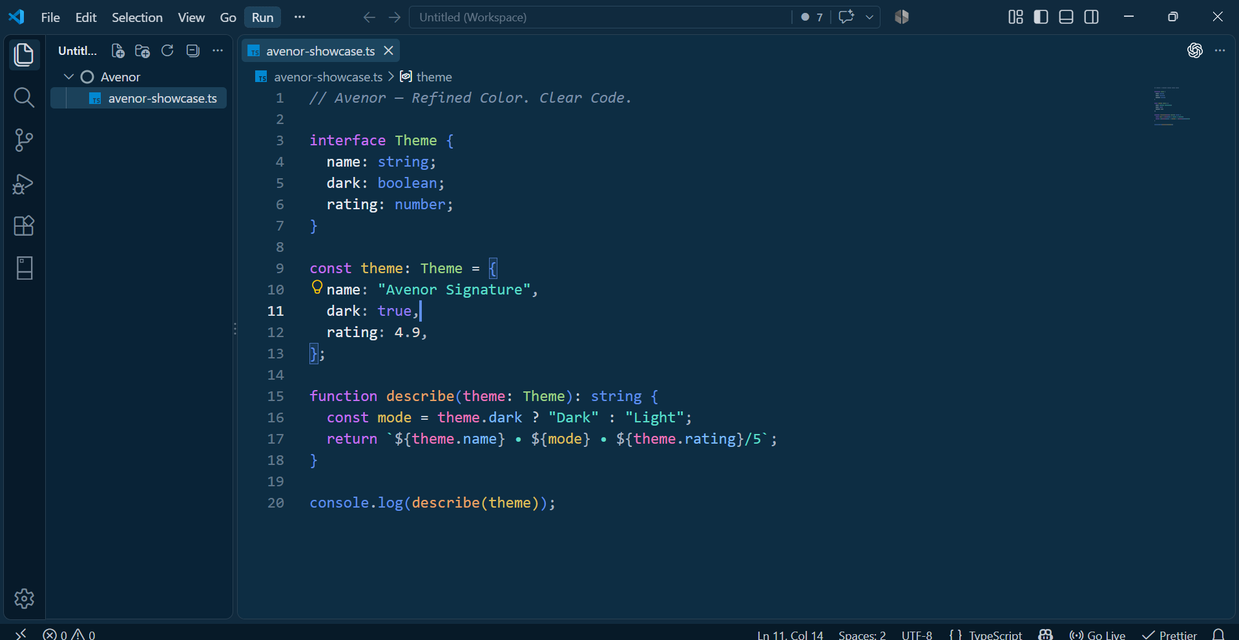This screenshot has height=640, width=1239.
Task: Click Prettier status bar item
Action: click(x=1169, y=635)
